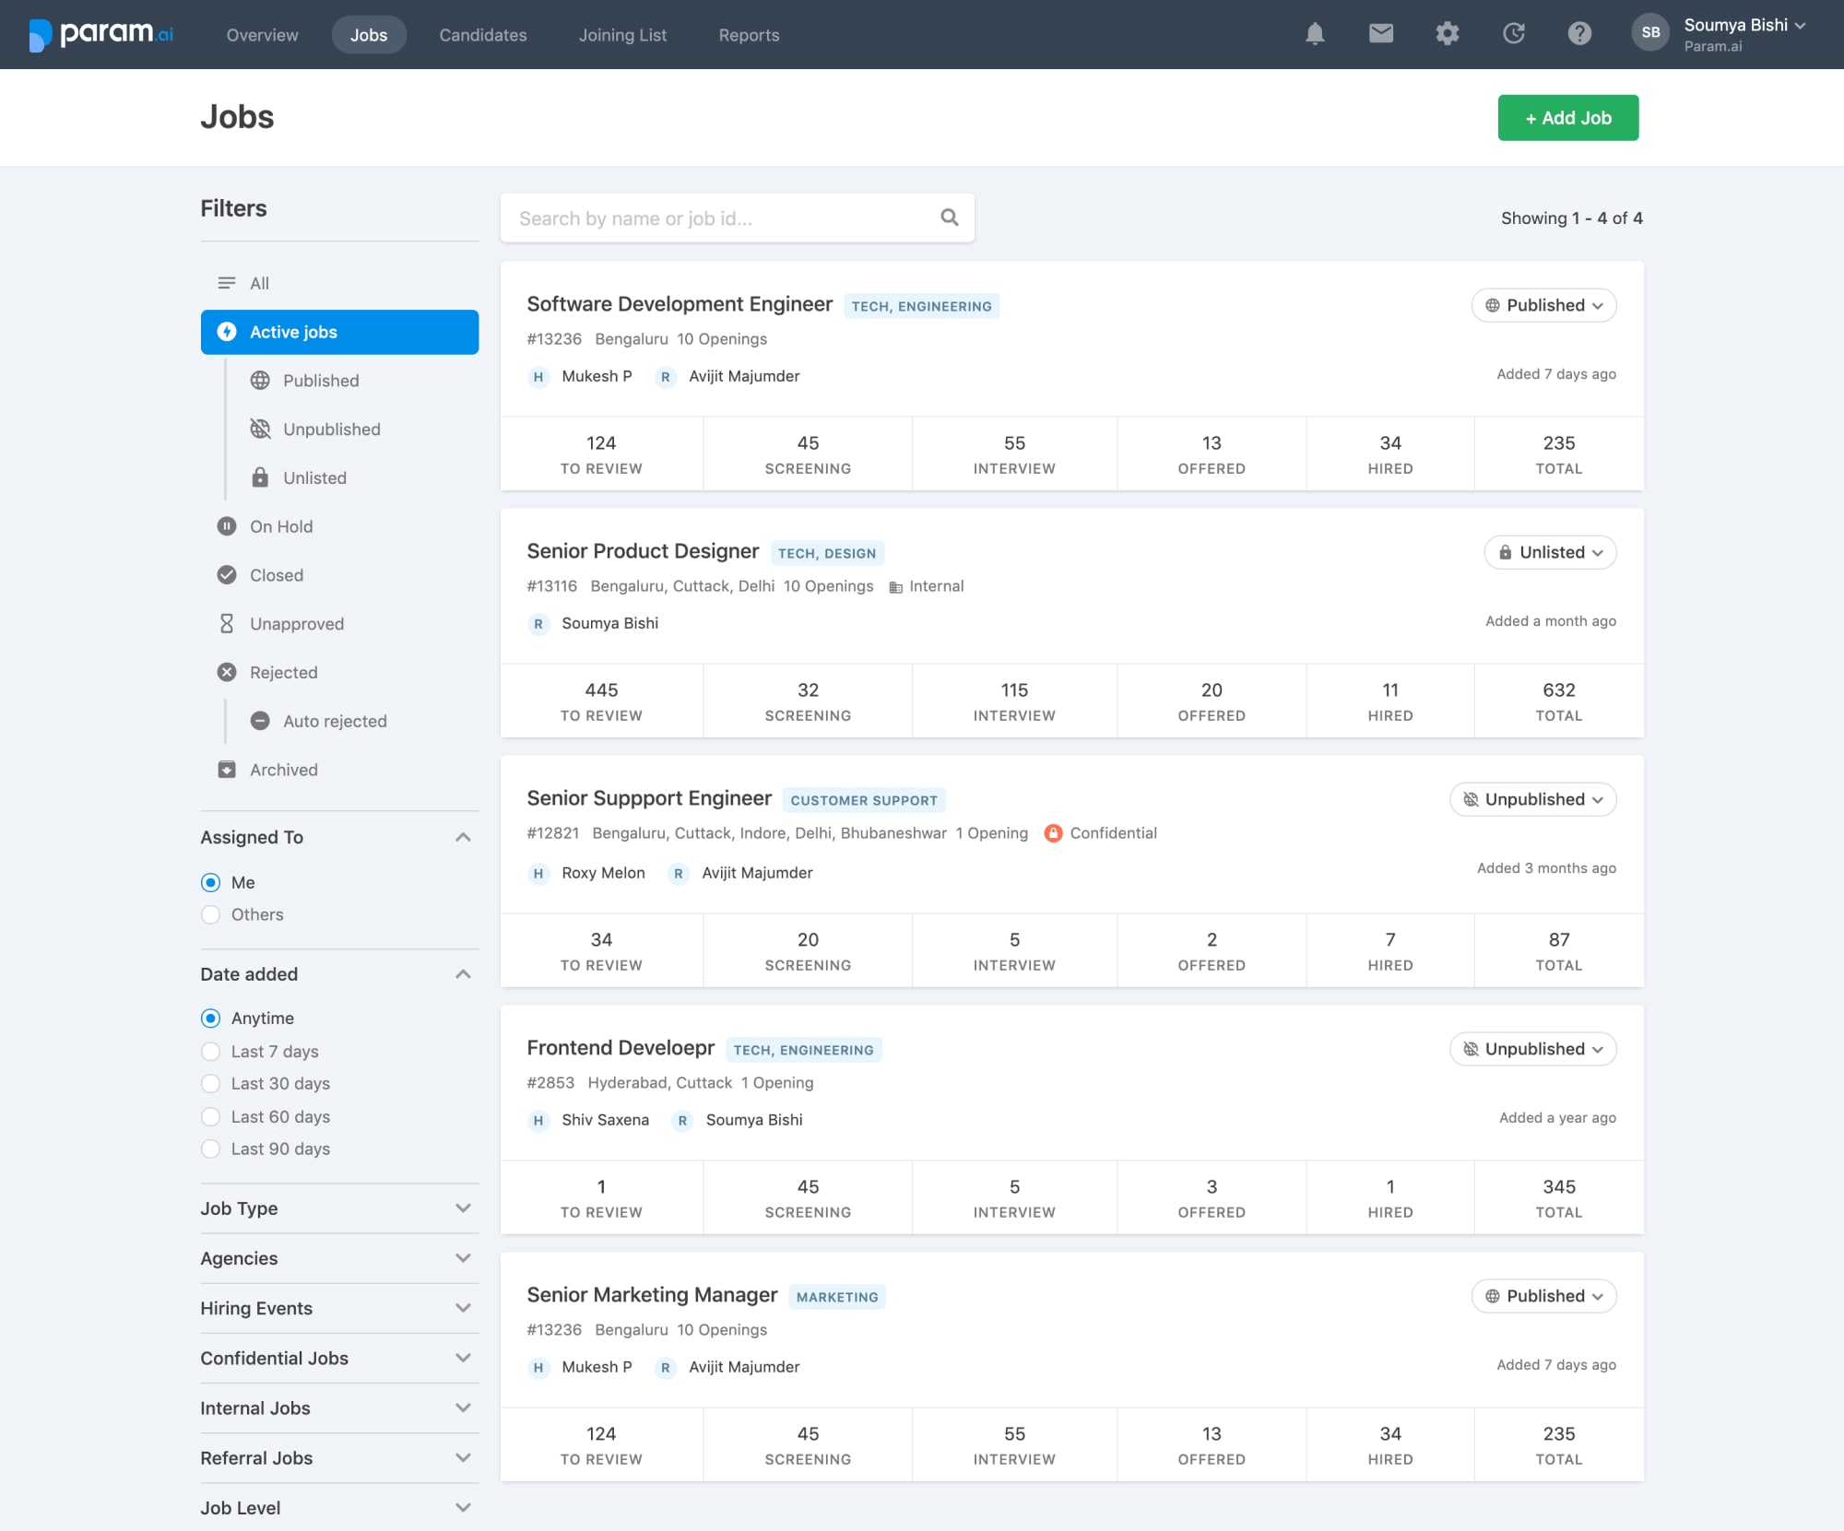
Task: Click the R badge beside Soumya Bishi on Senior Product Designer
Action: pyautogui.click(x=538, y=624)
